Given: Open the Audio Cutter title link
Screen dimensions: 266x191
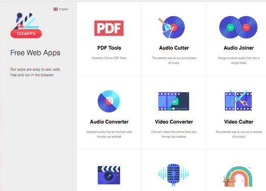Looking at the screenshot, I should coord(174,48).
